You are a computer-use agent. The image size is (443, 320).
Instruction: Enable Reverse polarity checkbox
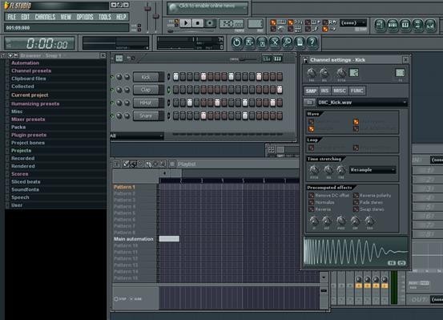tap(356, 196)
